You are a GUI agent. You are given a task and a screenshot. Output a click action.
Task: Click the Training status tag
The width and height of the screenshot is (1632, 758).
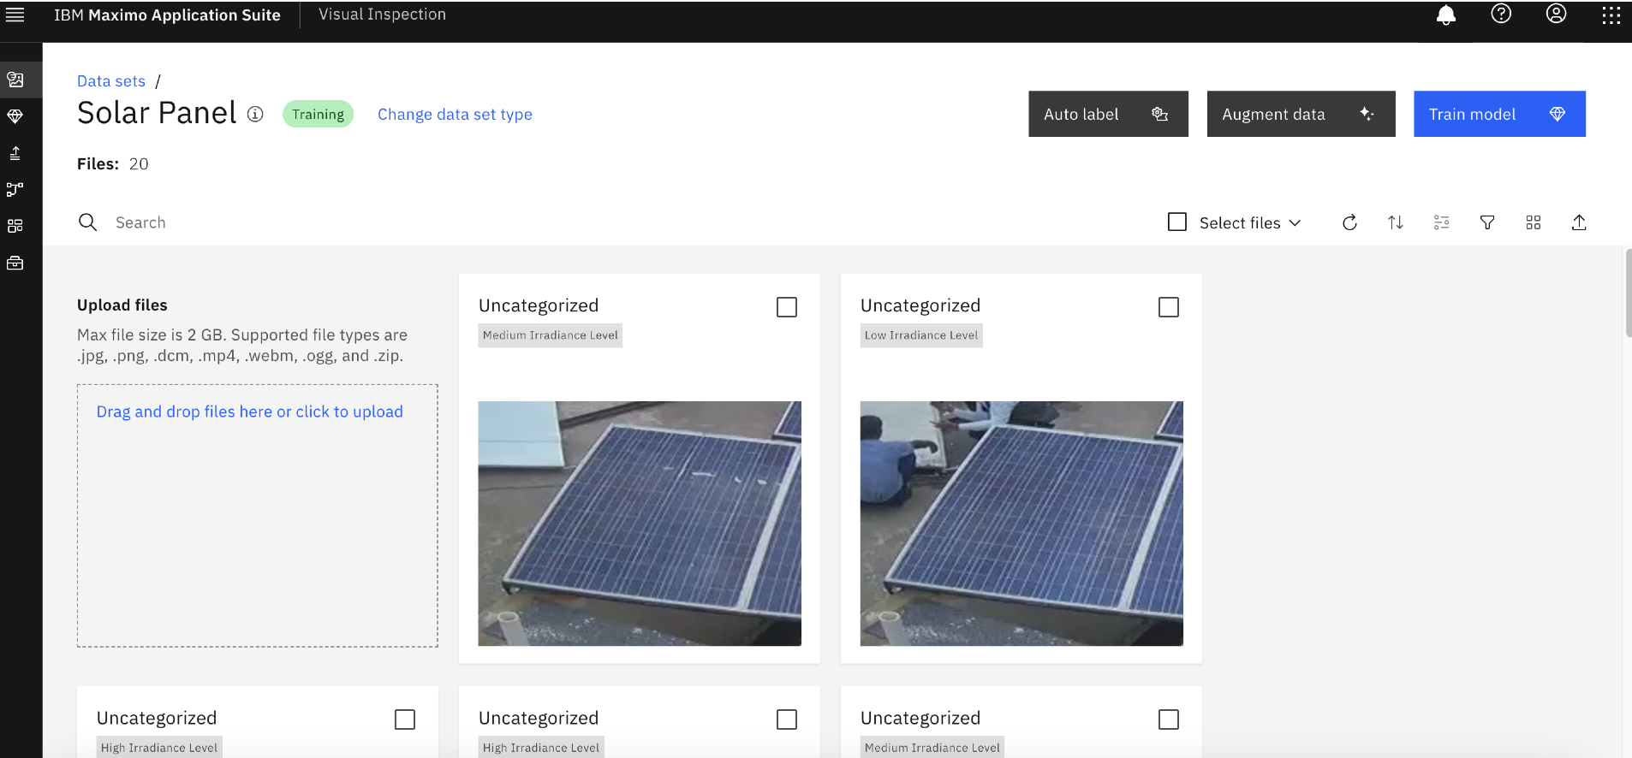pyautogui.click(x=318, y=114)
